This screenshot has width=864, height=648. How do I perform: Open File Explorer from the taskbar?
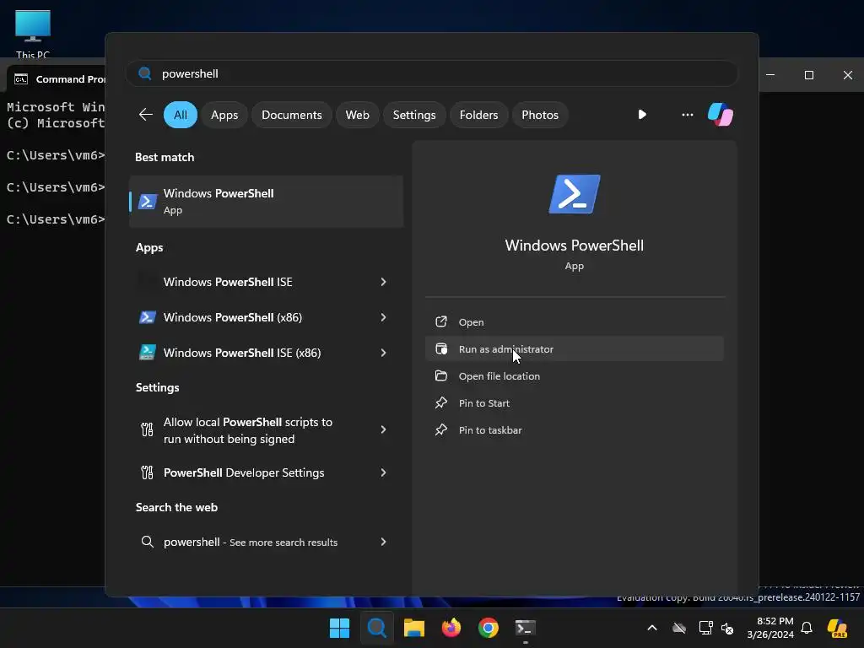tap(413, 628)
